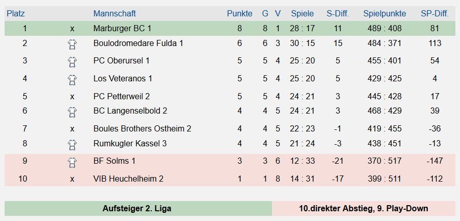Click jersey icon next to Boulodromedare Fulda 1
The height and width of the screenshot is (221, 460).
(x=72, y=45)
